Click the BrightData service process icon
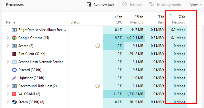204x108 pixels. (x=14, y=30)
